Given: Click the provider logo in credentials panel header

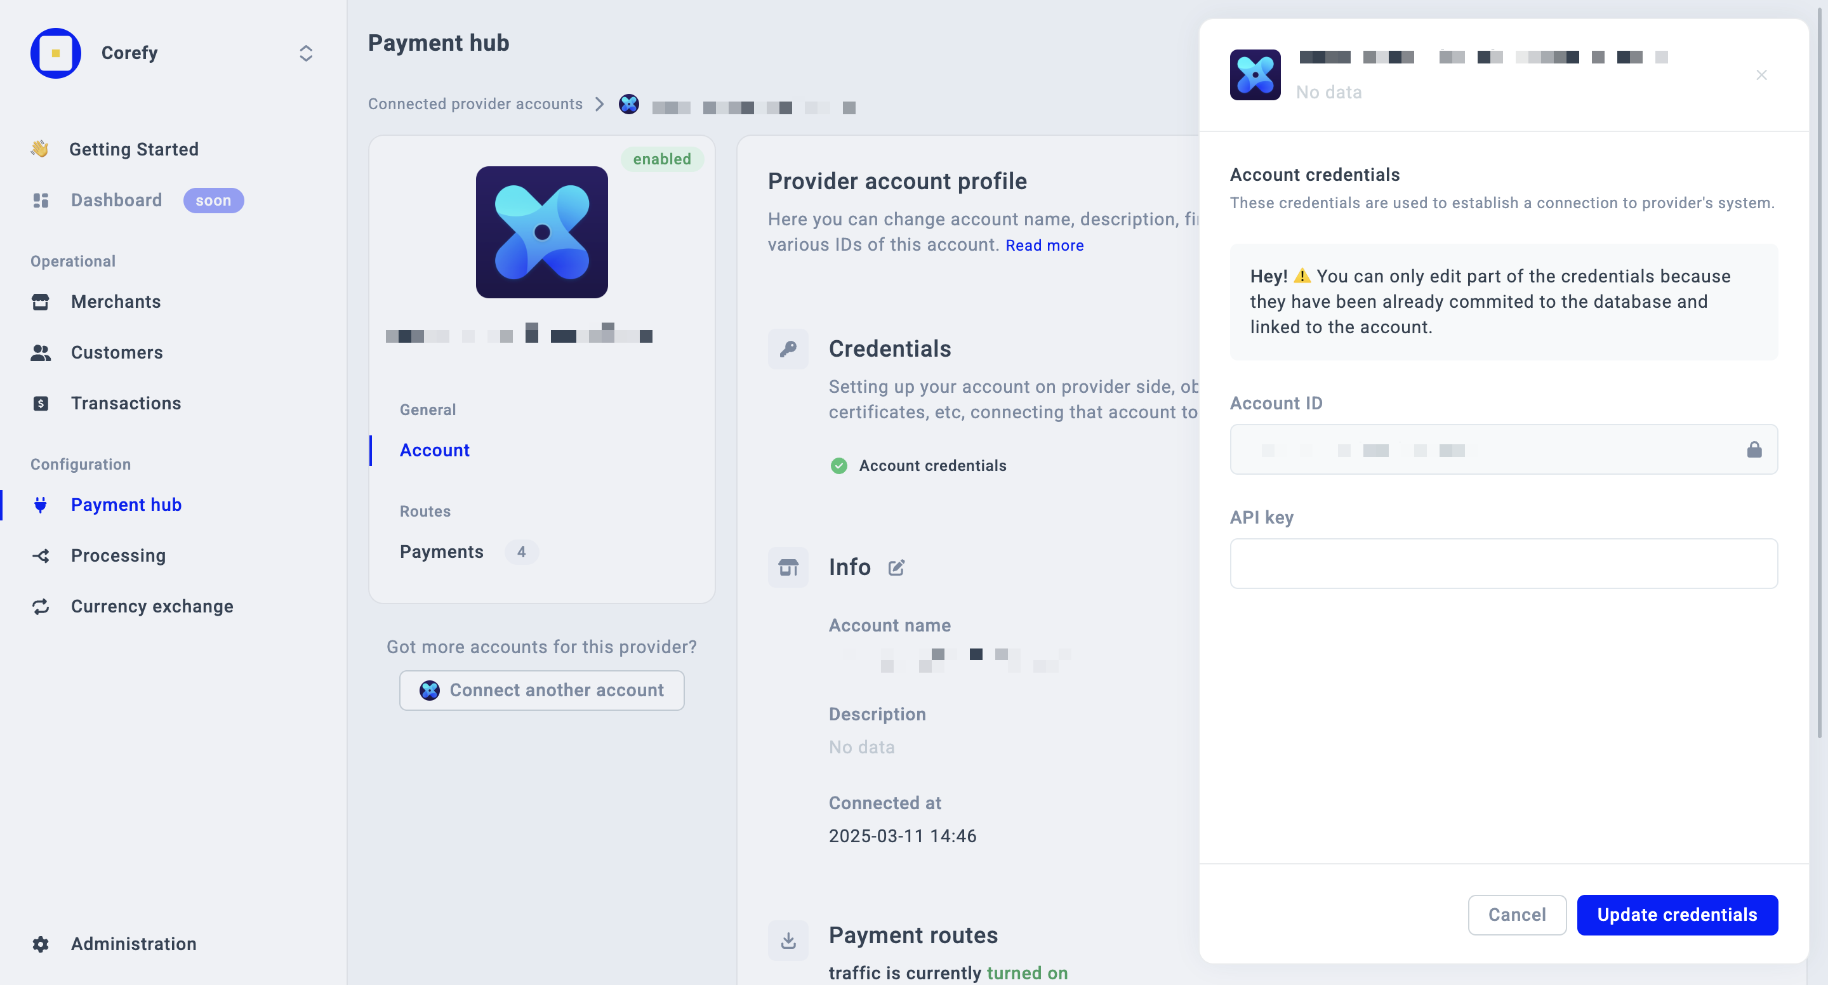Looking at the screenshot, I should 1255,74.
